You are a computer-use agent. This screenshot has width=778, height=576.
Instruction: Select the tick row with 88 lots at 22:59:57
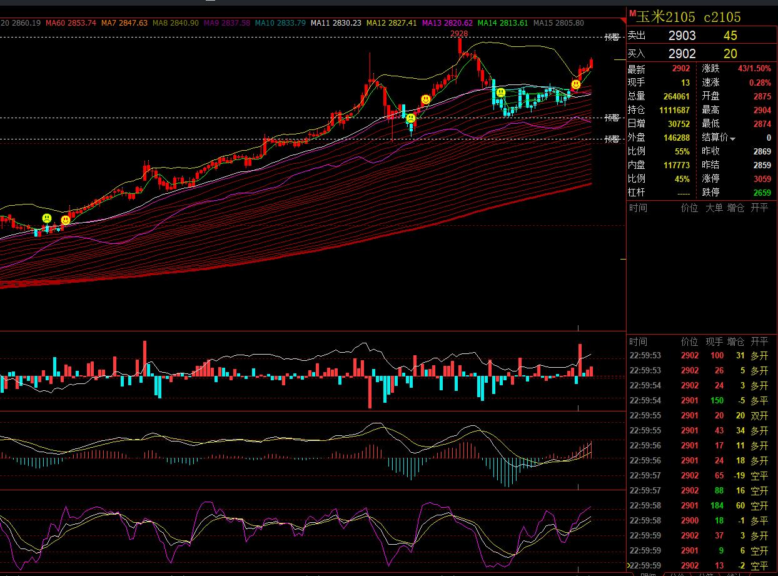point(702,490)
